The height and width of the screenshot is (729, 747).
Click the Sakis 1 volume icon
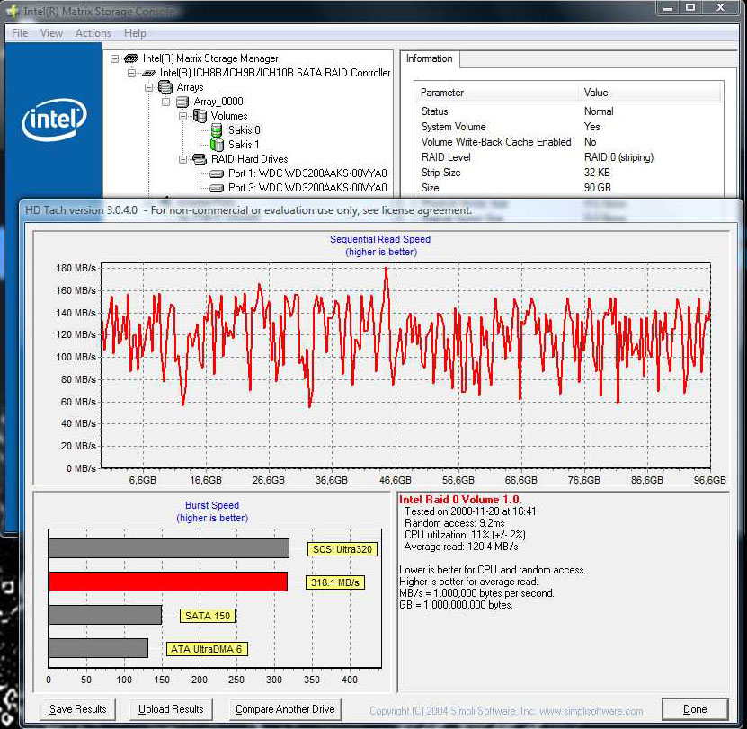pos(217,145)
